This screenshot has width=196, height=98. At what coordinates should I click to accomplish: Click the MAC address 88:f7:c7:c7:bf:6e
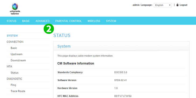pos(123,96)
